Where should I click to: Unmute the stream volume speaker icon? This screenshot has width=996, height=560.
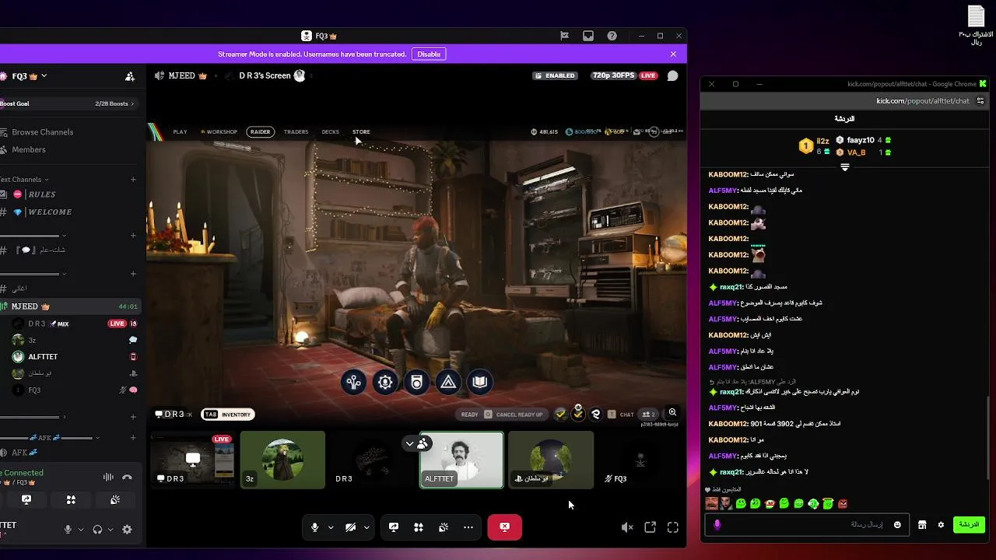[627, 527]
